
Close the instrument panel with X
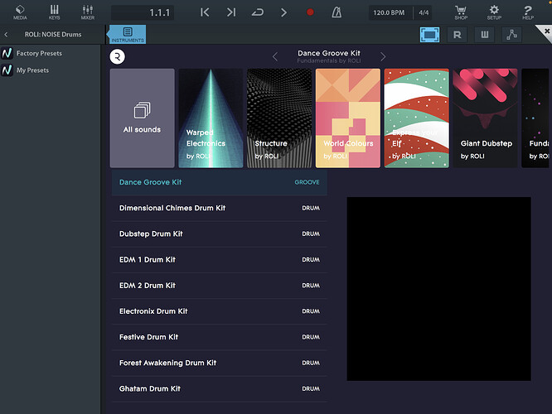pyautogui.click(x=546, y=31)
